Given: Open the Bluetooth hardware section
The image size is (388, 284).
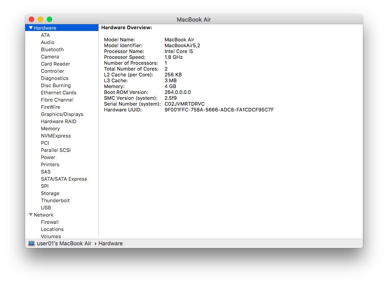Looking at the screenshot, I should click(x=52, y=49).
